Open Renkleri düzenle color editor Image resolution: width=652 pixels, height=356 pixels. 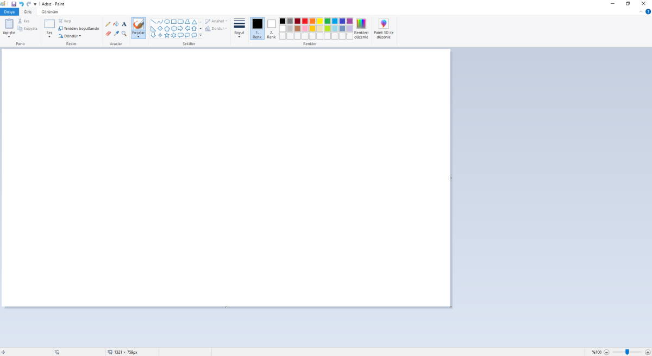[361, 28]
